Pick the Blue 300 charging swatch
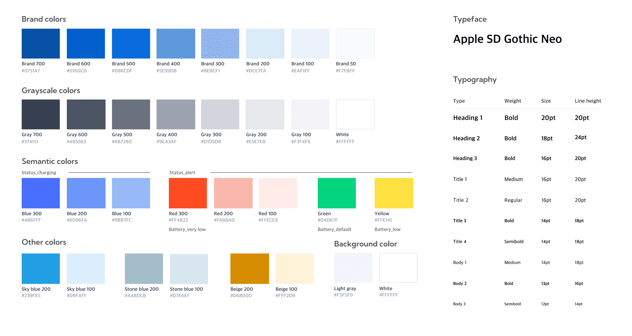The image size is (632, 336). pyautogui.click(x=41, y=193)
